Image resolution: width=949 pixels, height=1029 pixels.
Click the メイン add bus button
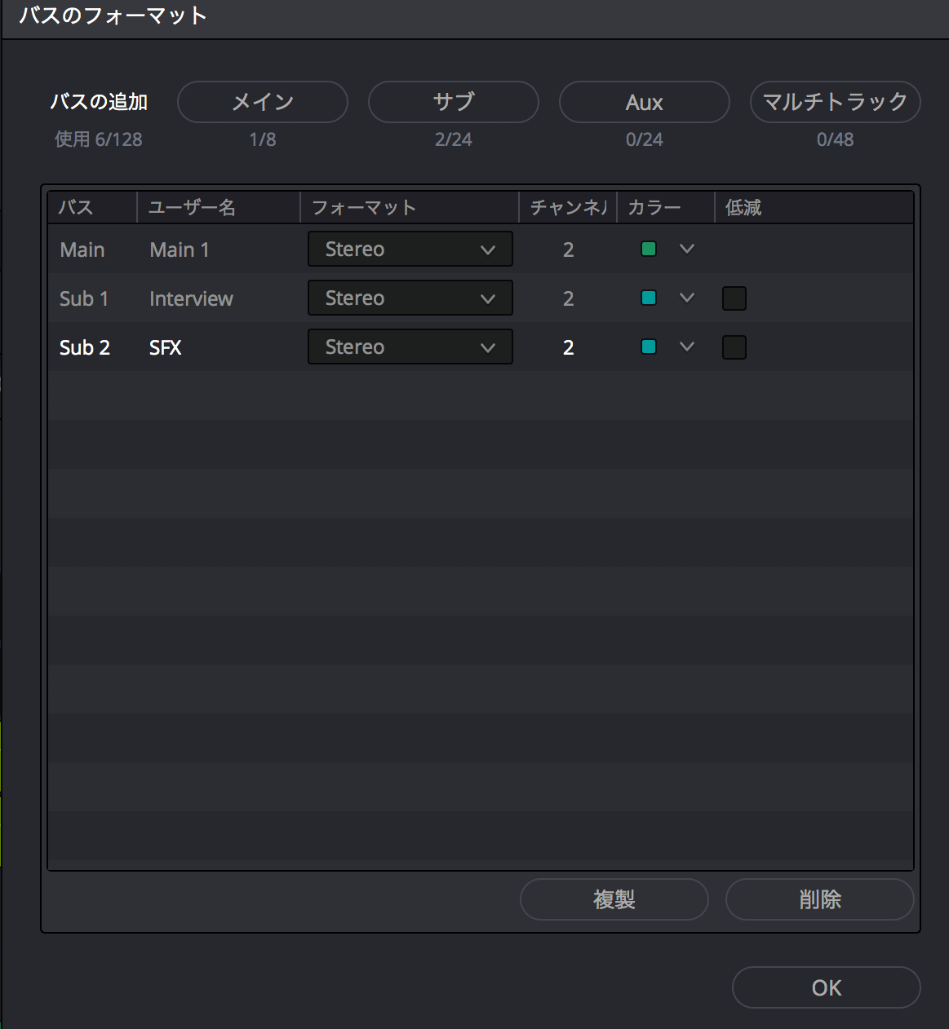pos(262,102)
